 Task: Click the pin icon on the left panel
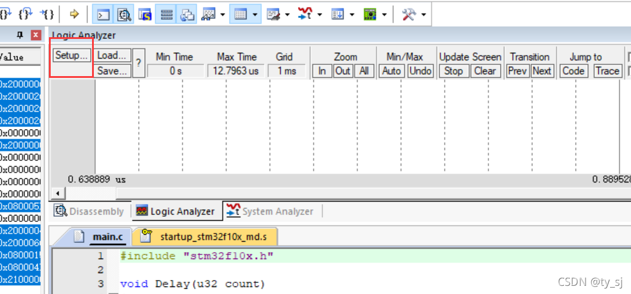coord(20,35)
